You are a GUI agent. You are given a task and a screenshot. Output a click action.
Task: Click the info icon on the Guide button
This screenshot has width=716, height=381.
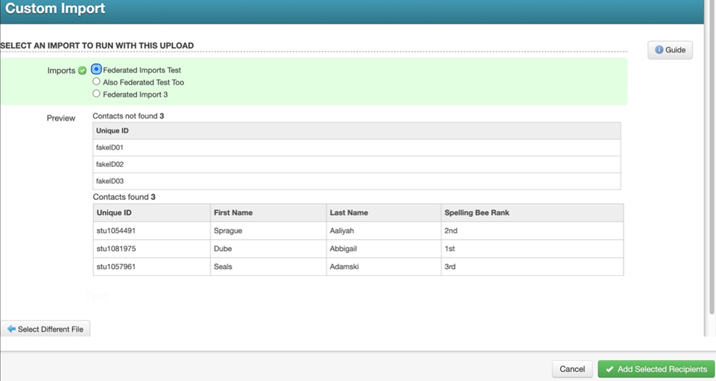[659, 50]
